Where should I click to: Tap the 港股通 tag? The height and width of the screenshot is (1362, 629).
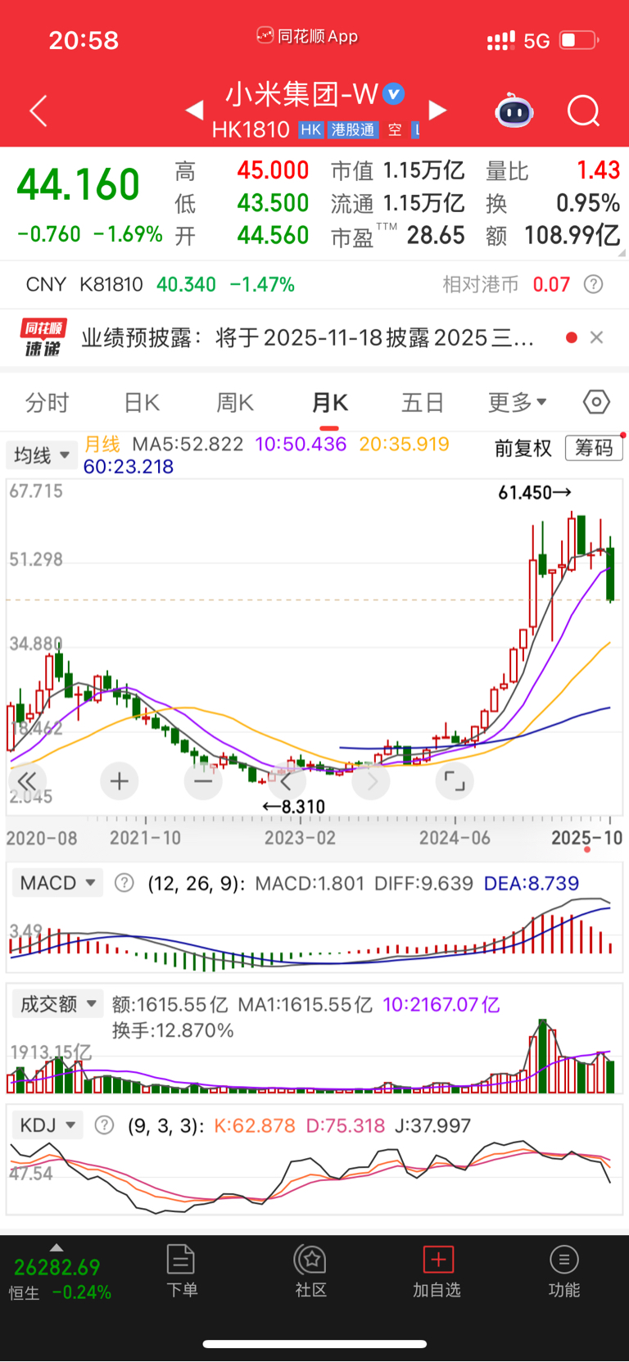coord(352,129)
